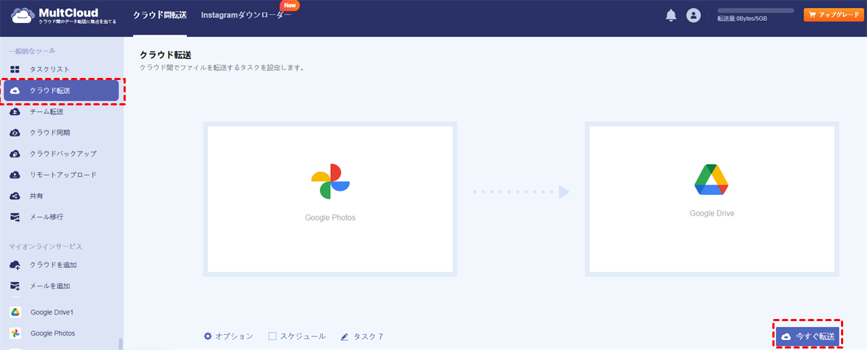
Task: Click the タスクリスト grid icon
Action: [x=14, y=69]
